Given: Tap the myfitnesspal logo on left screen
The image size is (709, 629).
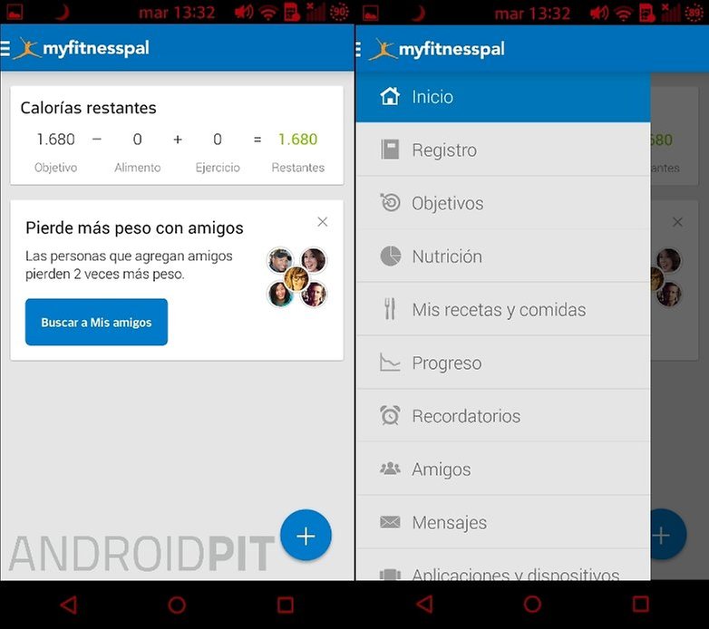Looking at the screenshot, I should pyautogui.click(x=82, y=48).
